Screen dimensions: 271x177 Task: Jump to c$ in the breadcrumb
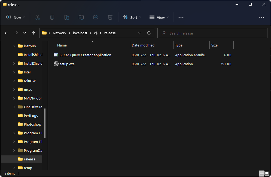coord(96,33)
